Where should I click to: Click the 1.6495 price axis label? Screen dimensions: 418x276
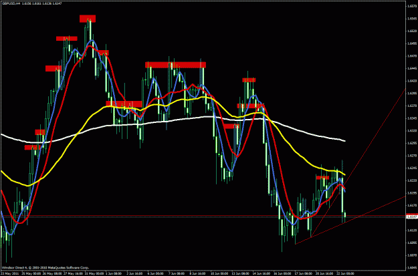coord(411,43)
